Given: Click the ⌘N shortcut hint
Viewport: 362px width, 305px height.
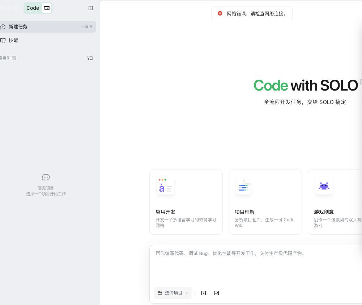Looking at the screenshot, I should pyautogui.click(x=86, y=27).
